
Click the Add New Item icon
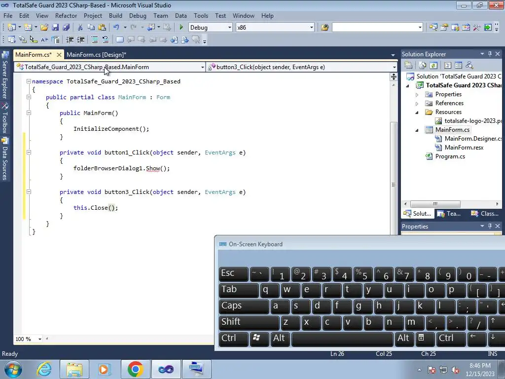28,28
